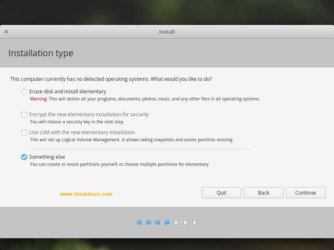Screen dimensions: 334x250
Task: Select 'Erase disk and install elementary' radio button
Action: 24,92
